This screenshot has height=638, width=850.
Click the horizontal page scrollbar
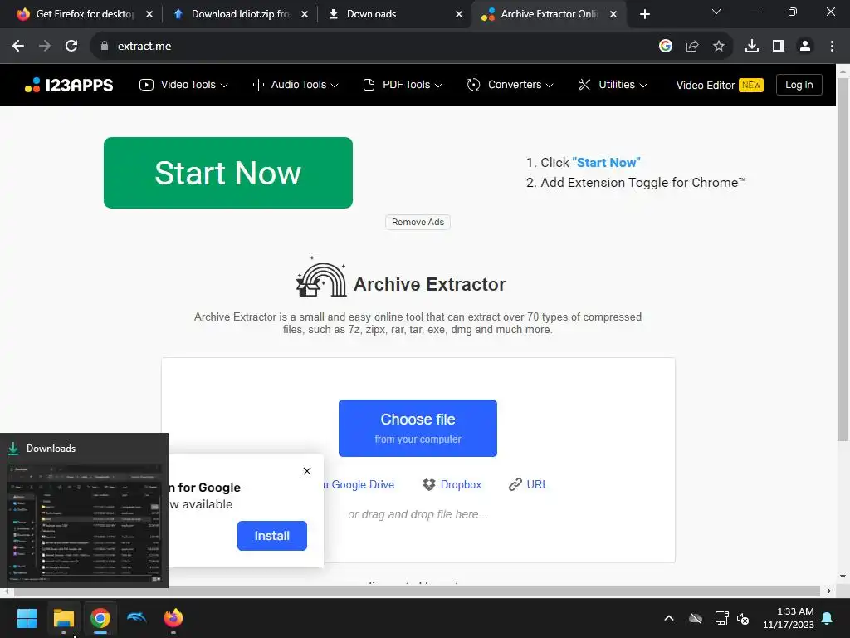415,591
